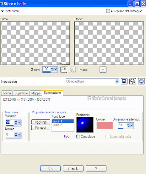
Task: Click the disabled magnifier zoom icon
Action: (x=72, y=70)
